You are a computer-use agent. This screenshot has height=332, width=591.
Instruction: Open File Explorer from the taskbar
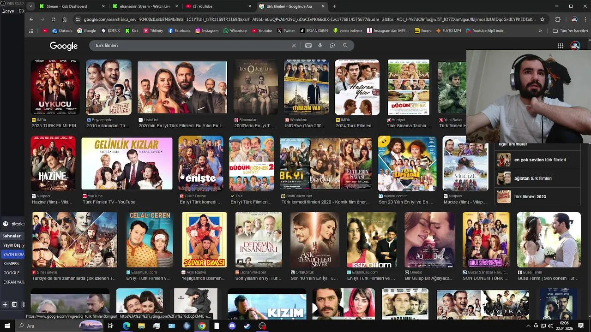click(141, 326)
